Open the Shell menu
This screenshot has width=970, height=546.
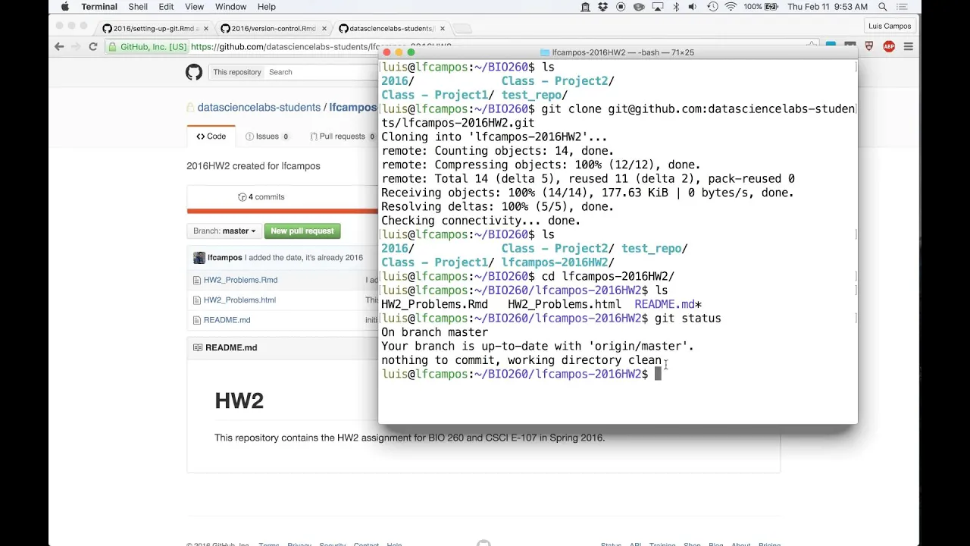point(138,7)
